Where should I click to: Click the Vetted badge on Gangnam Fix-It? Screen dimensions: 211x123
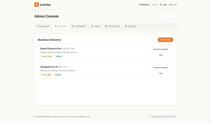58,75
